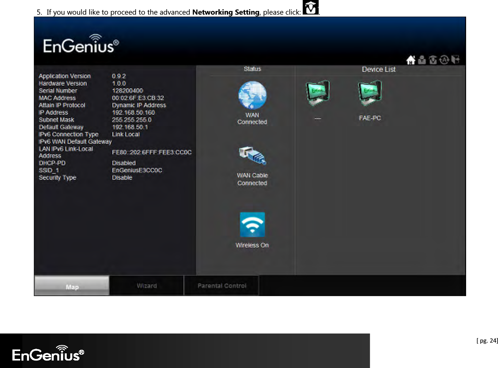Click the Device List heading
Image resolution: width=498 pixels, height=368 pixels.
(379, 69)
